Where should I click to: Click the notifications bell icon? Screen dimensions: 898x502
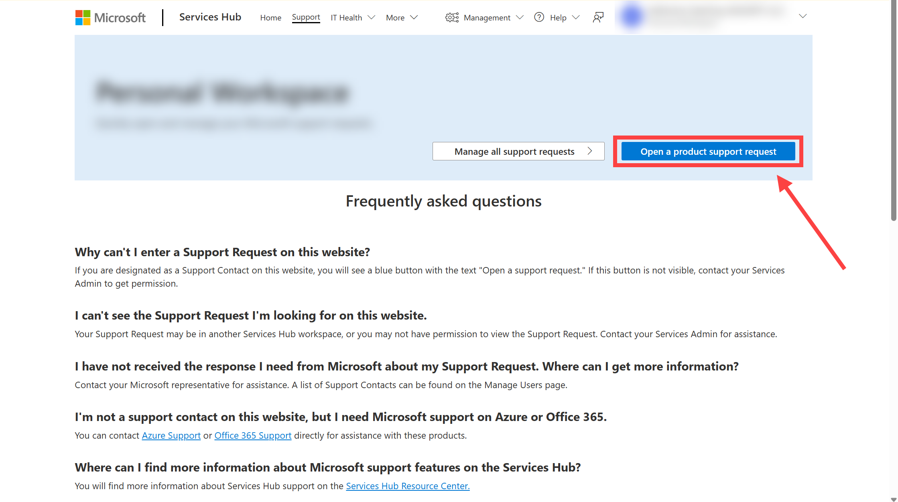click(x=597, y=17)
